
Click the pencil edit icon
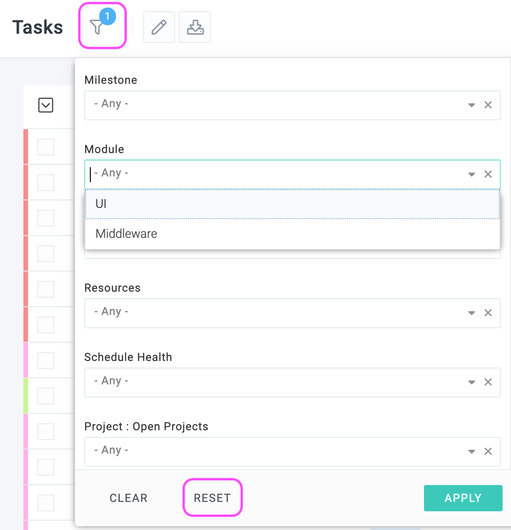159,27
